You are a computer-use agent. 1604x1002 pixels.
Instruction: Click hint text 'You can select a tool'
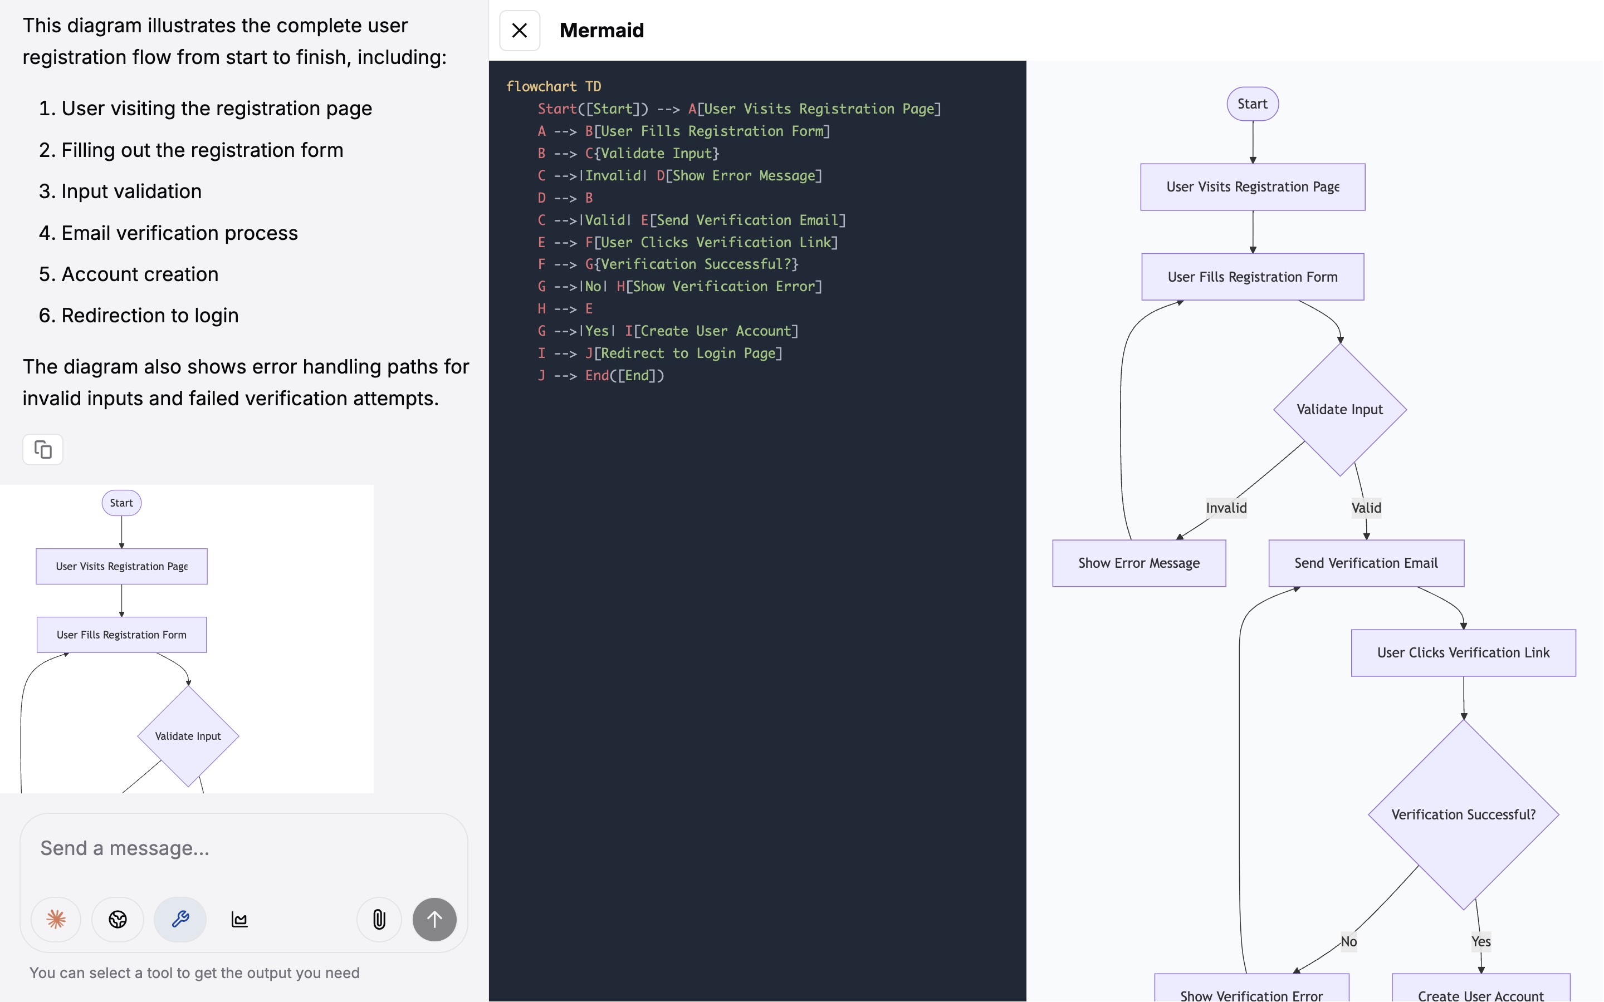194,973
